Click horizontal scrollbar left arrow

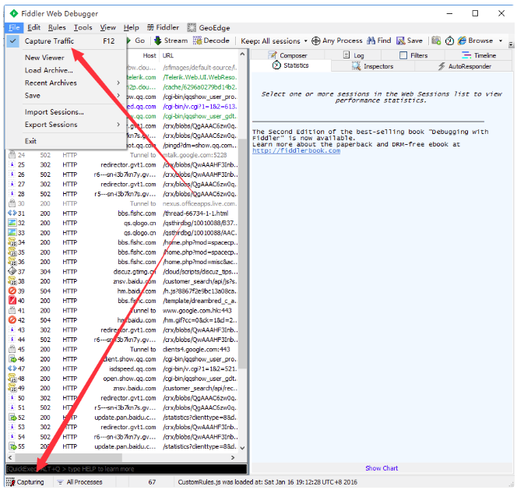tap(10, 457)
